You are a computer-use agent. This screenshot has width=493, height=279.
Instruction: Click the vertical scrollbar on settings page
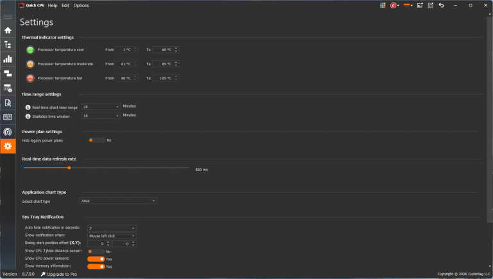pos(489,119)
